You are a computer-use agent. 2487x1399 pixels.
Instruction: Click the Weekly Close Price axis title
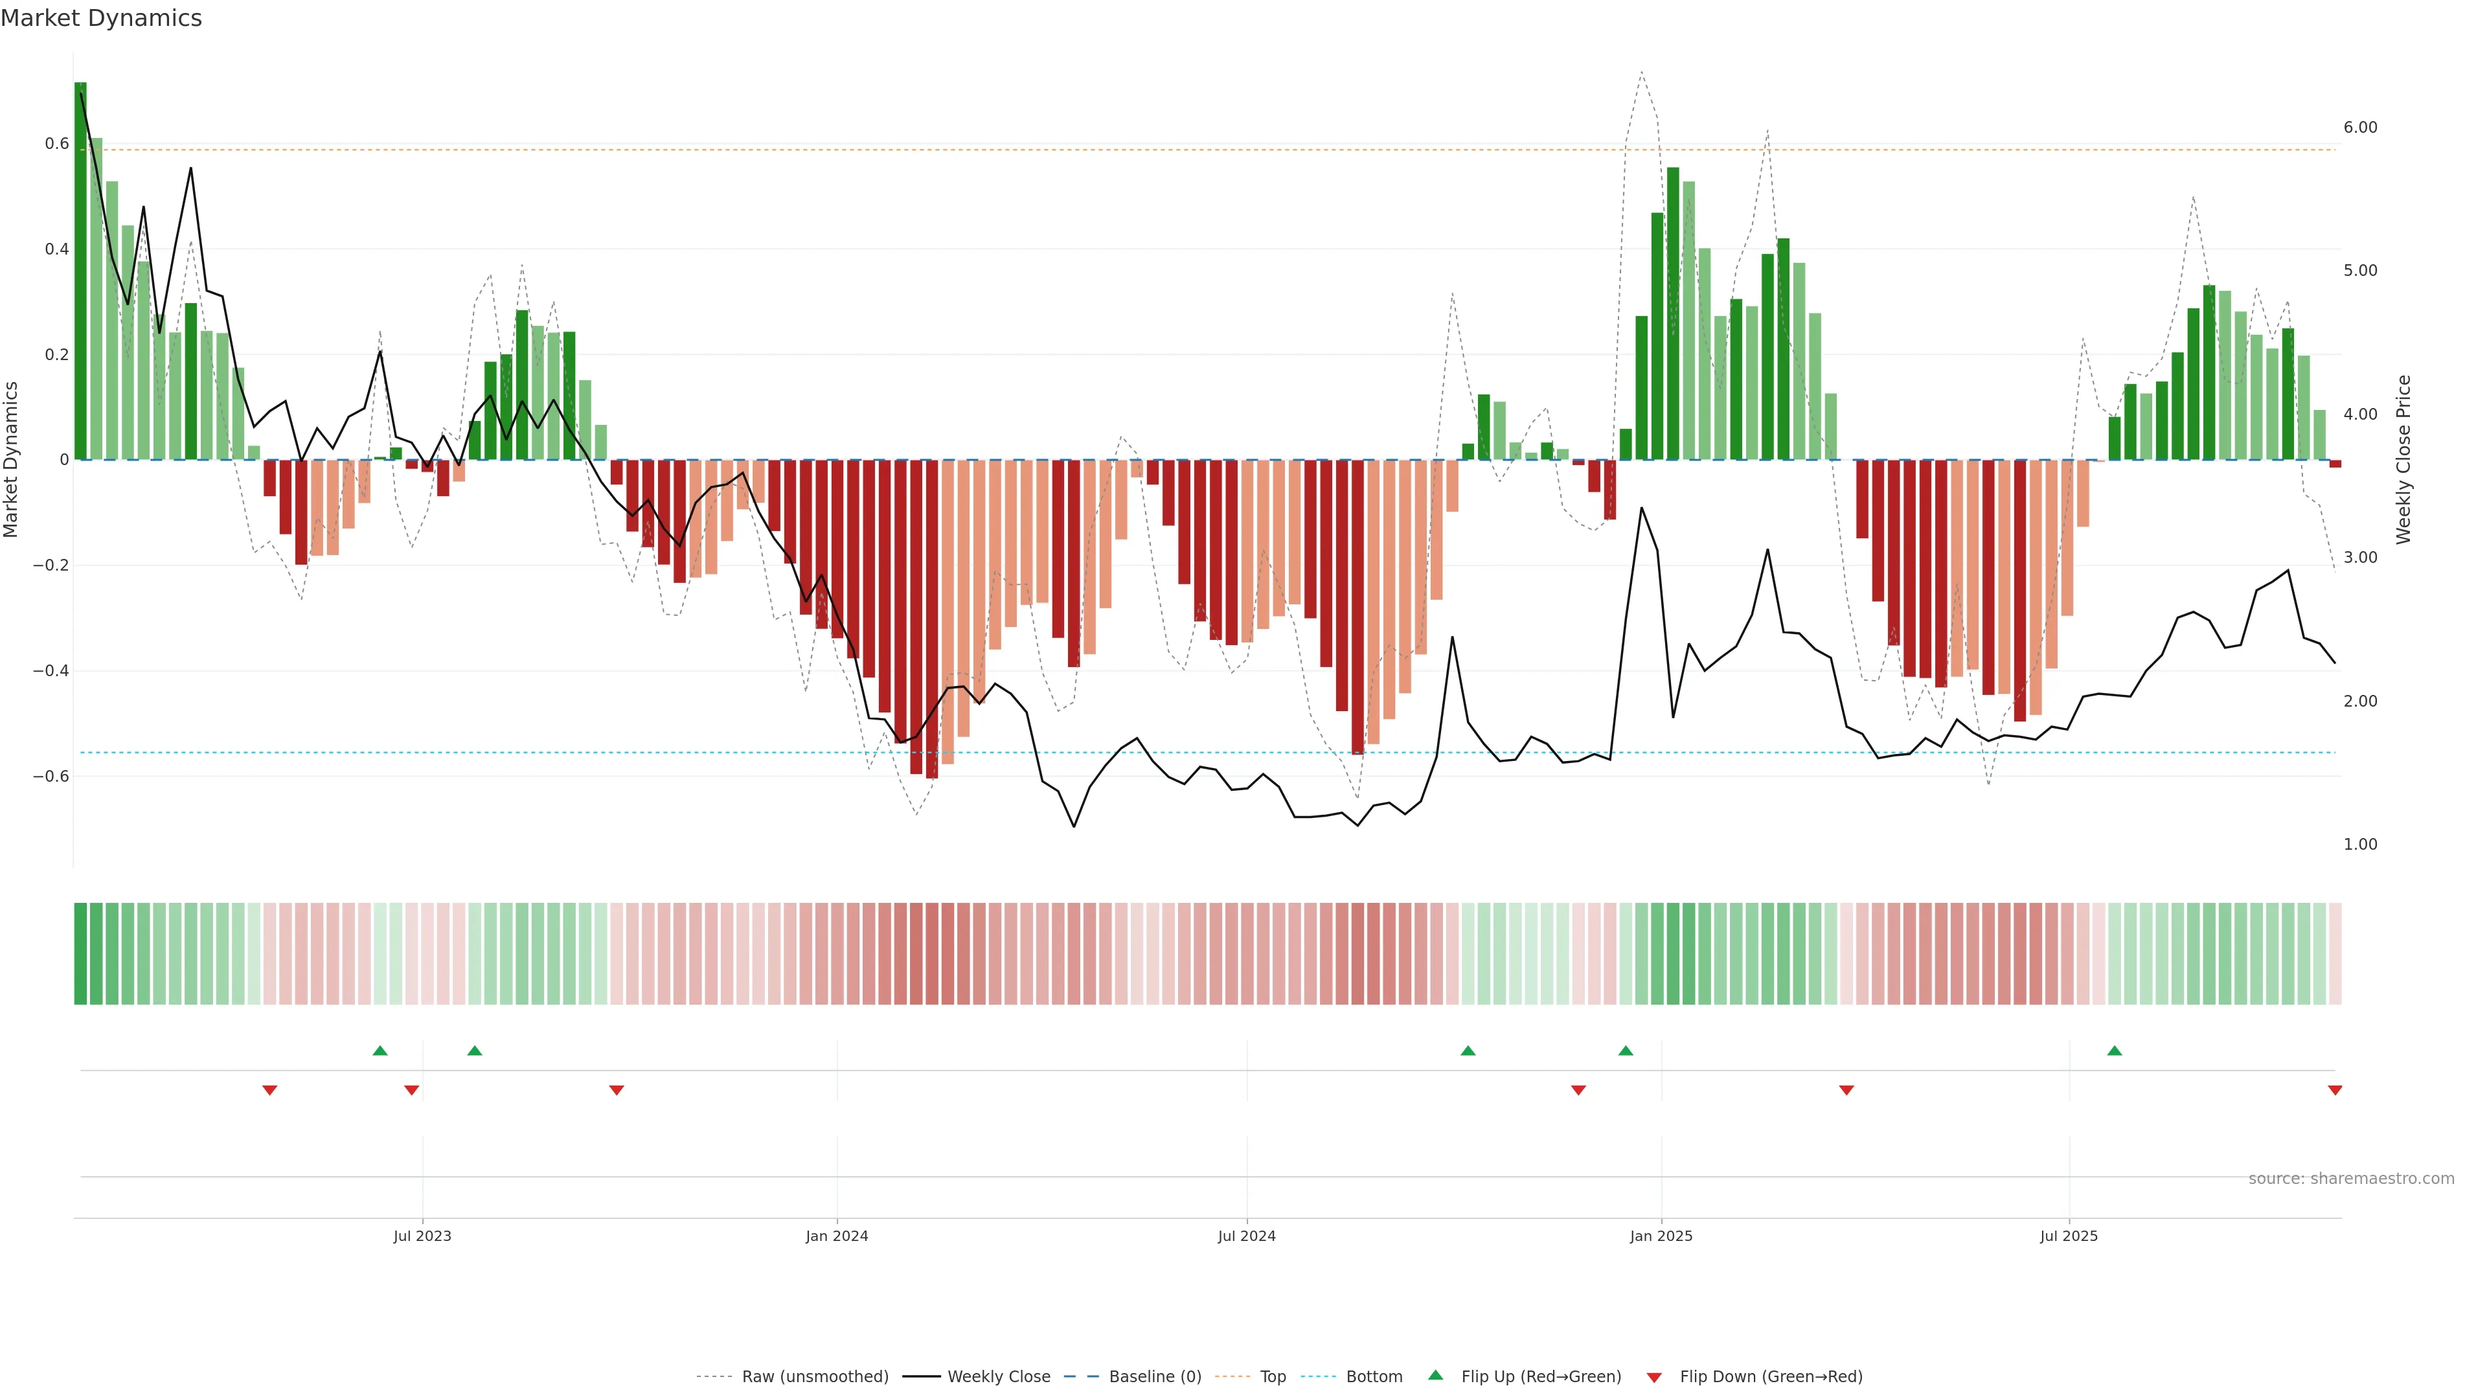2403,460
